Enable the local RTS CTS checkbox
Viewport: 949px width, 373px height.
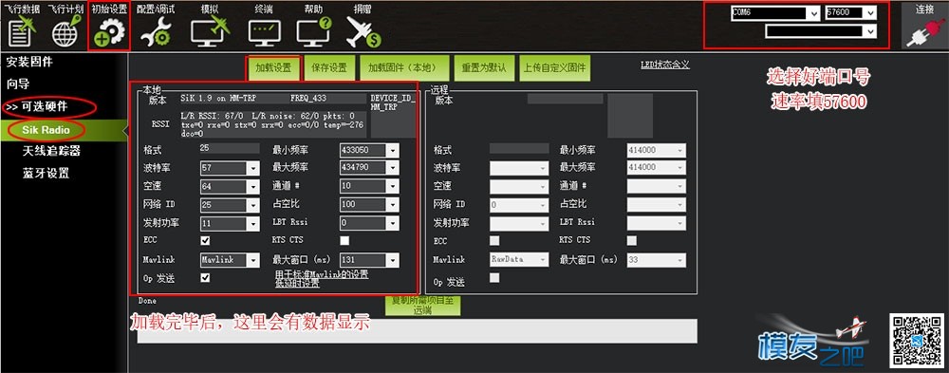(x=344, y=240)
